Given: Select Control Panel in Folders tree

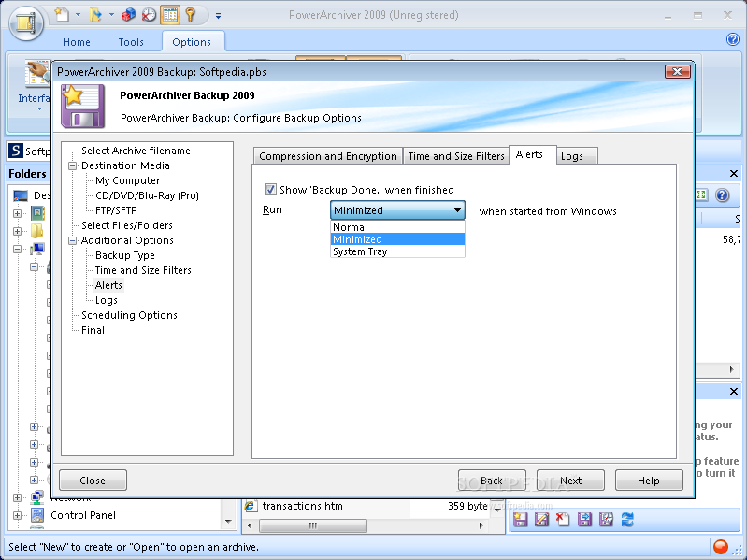Looking at the screenshot, I should (83, 515).
